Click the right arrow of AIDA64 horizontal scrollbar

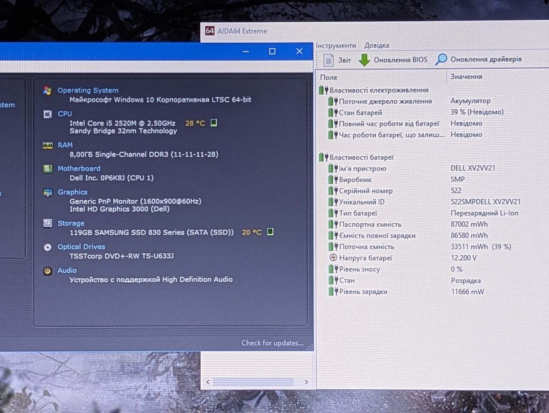[306, 382]
